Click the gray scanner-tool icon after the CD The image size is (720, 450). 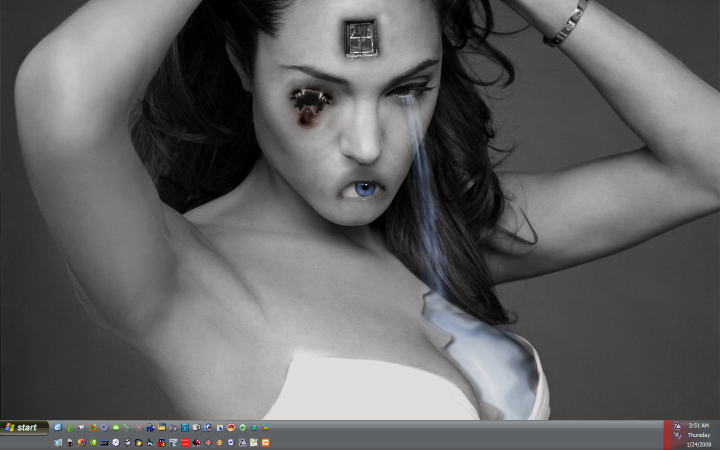click(127, 442)
